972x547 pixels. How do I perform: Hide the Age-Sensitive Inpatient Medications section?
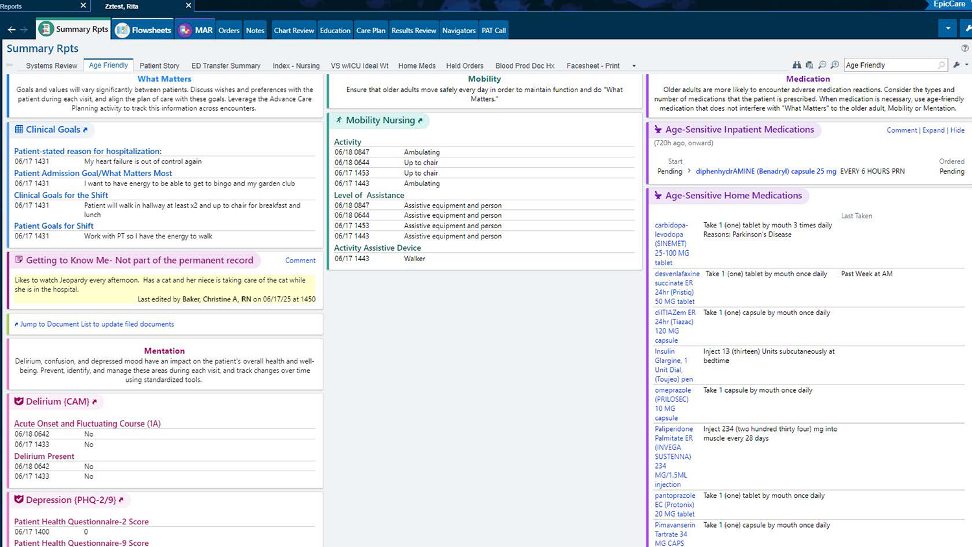click(x=957, y=130)
